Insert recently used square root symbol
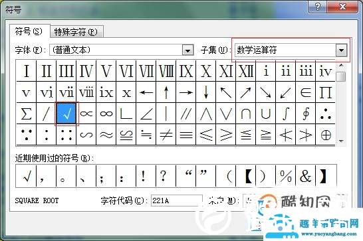 pos(26,176)
